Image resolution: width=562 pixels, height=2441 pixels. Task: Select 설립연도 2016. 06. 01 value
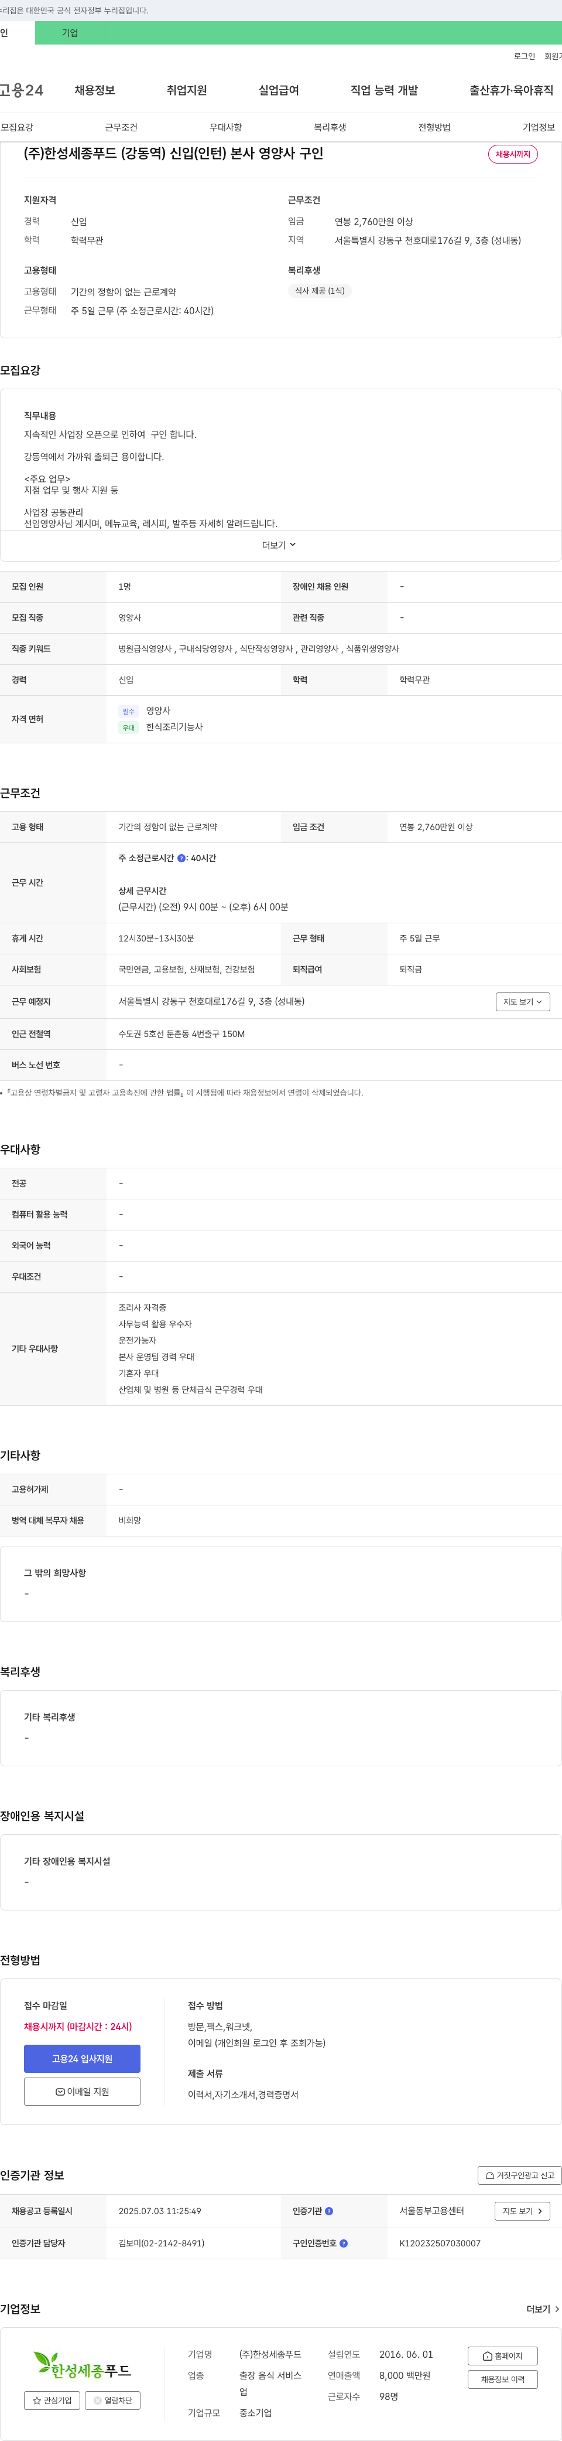pos(406,2355)
